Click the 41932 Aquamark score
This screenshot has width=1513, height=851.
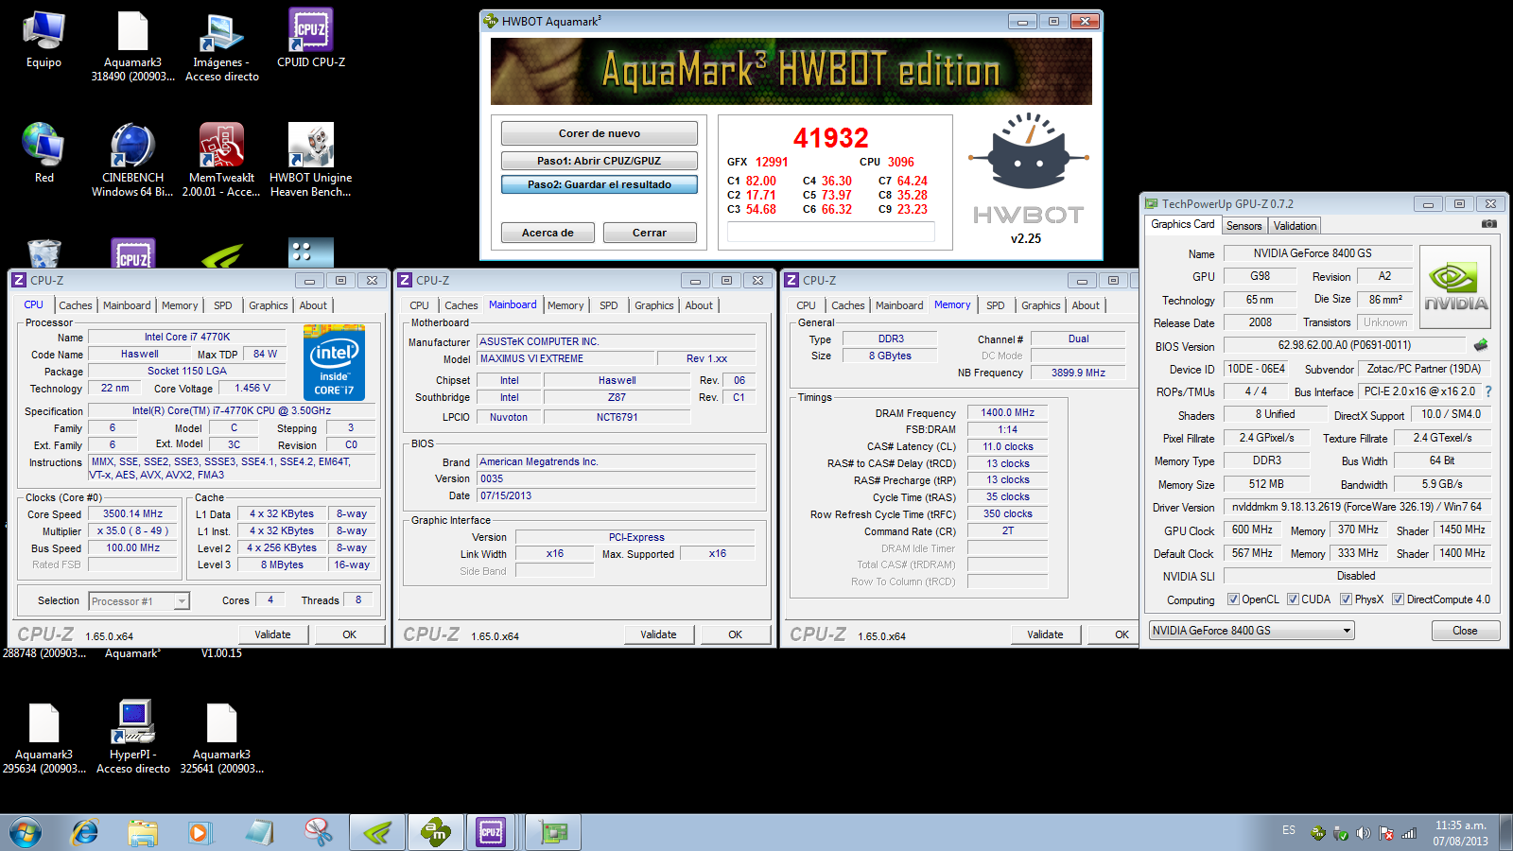click(x=830, y=138)
